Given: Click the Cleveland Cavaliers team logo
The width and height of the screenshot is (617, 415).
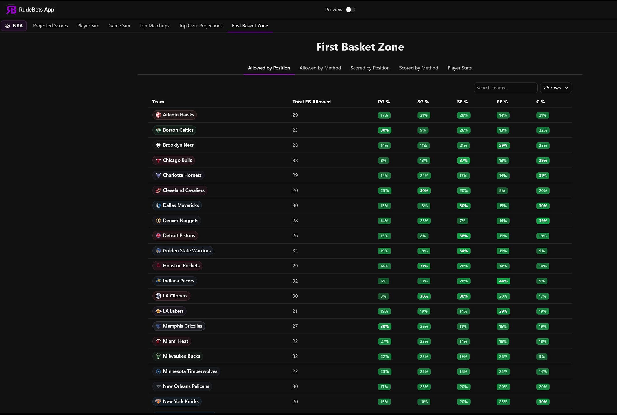Looking at the screenshot, I should click(158, 190).
